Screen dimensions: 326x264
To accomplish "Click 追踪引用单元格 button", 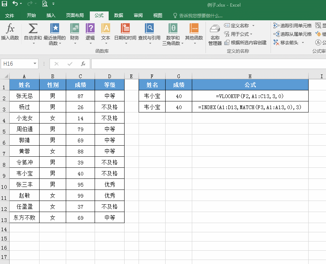I will pyautogui.click(x=292, y=25).
